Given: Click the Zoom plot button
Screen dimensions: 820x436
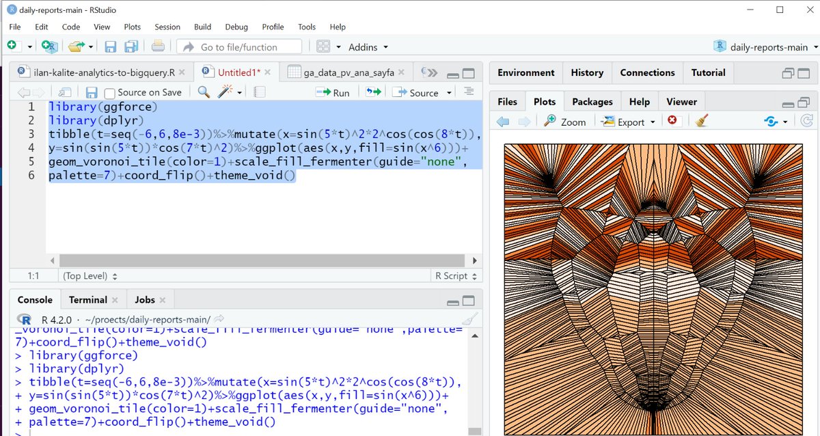Looking at the screenshot, I should pos(565,122).
